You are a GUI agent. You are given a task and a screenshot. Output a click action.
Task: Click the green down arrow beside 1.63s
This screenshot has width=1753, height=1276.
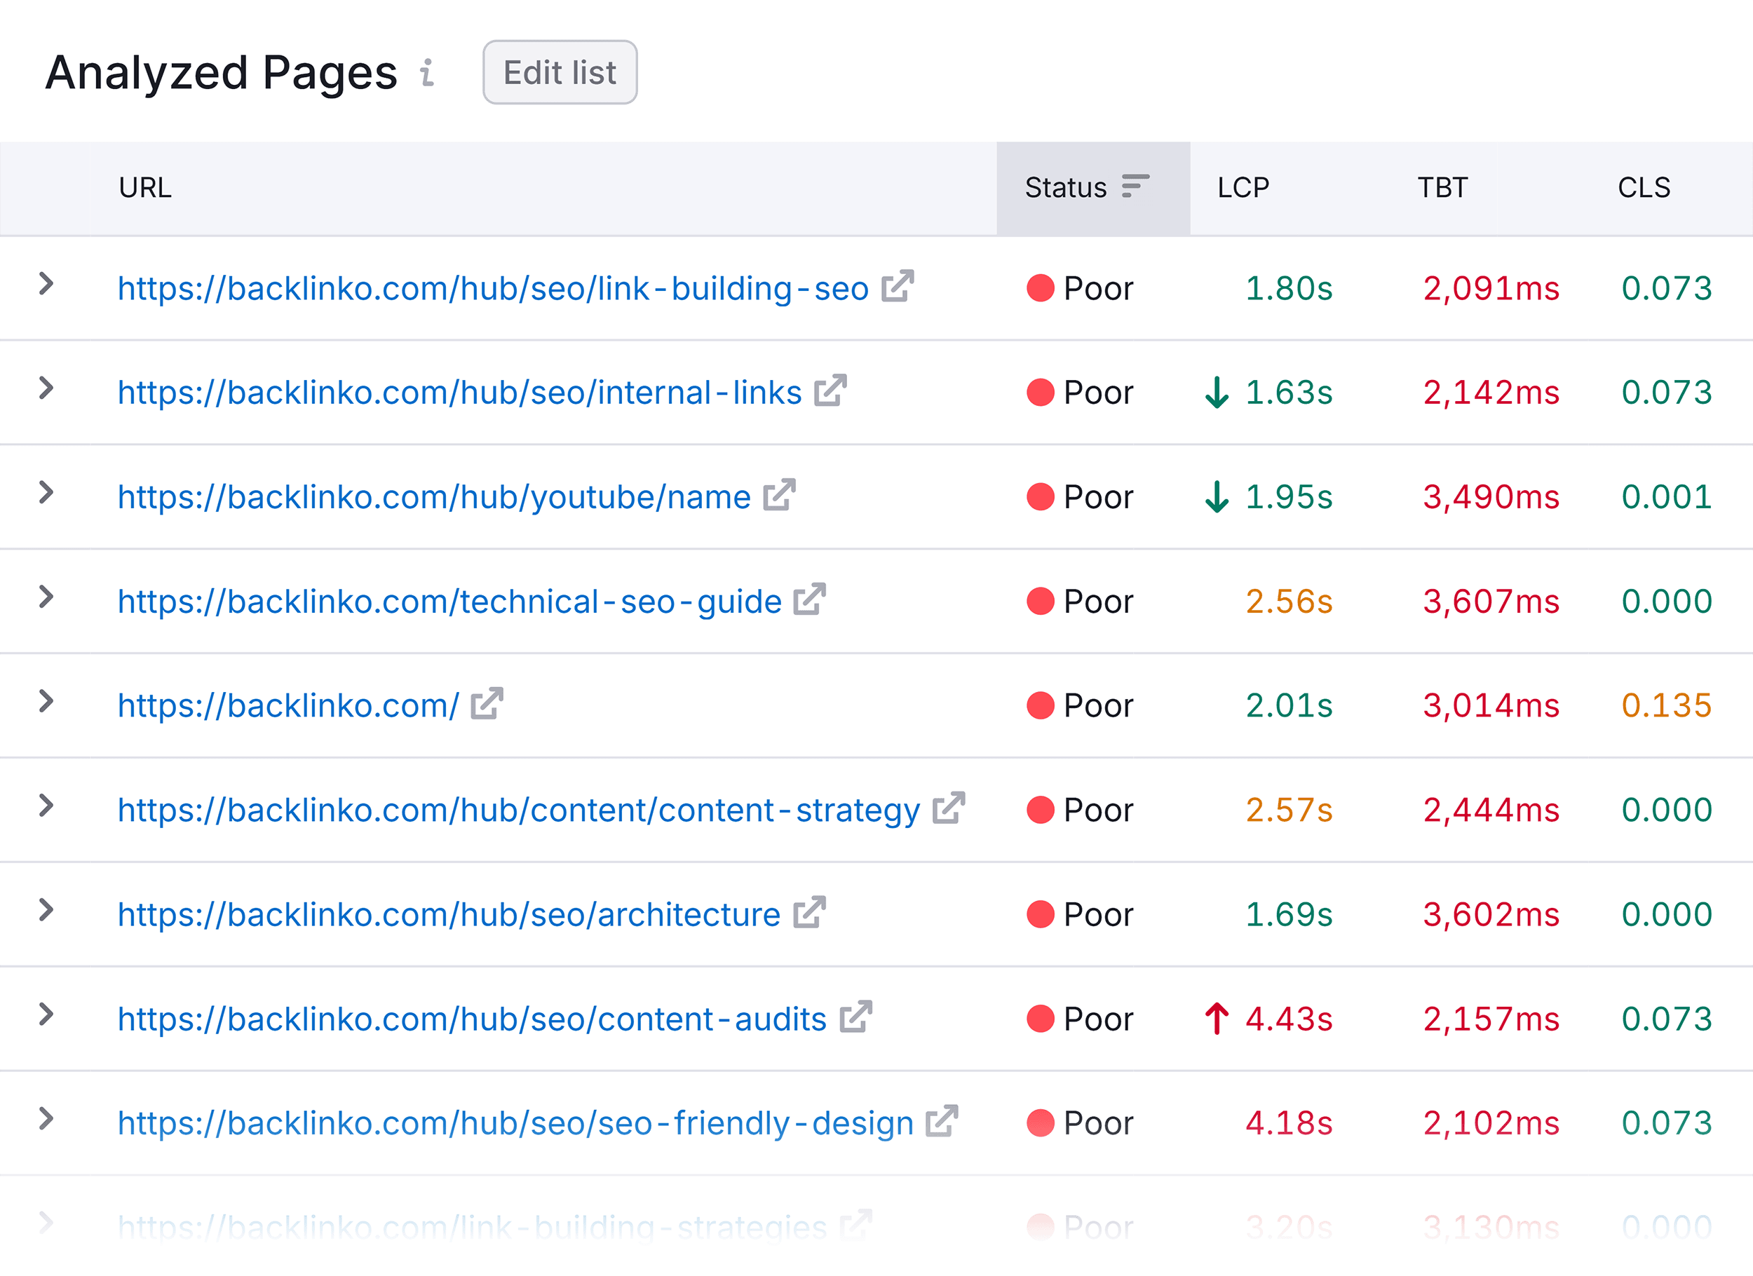(x=1217, y=393)
